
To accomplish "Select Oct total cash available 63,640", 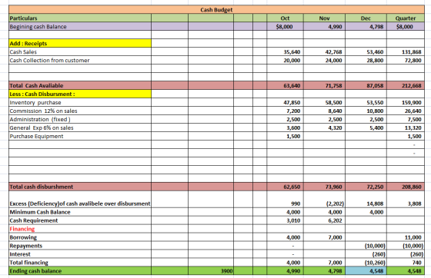I will 285,85.
